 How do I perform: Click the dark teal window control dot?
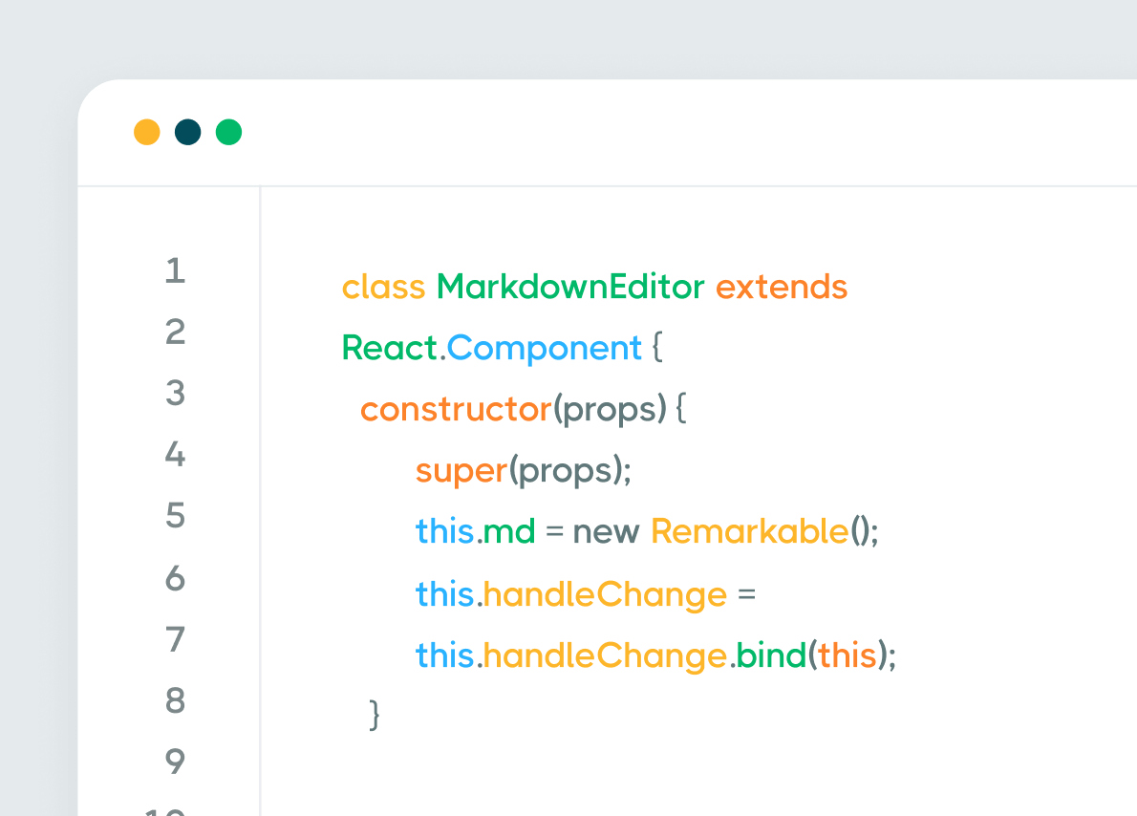click(x=186, y=133)
